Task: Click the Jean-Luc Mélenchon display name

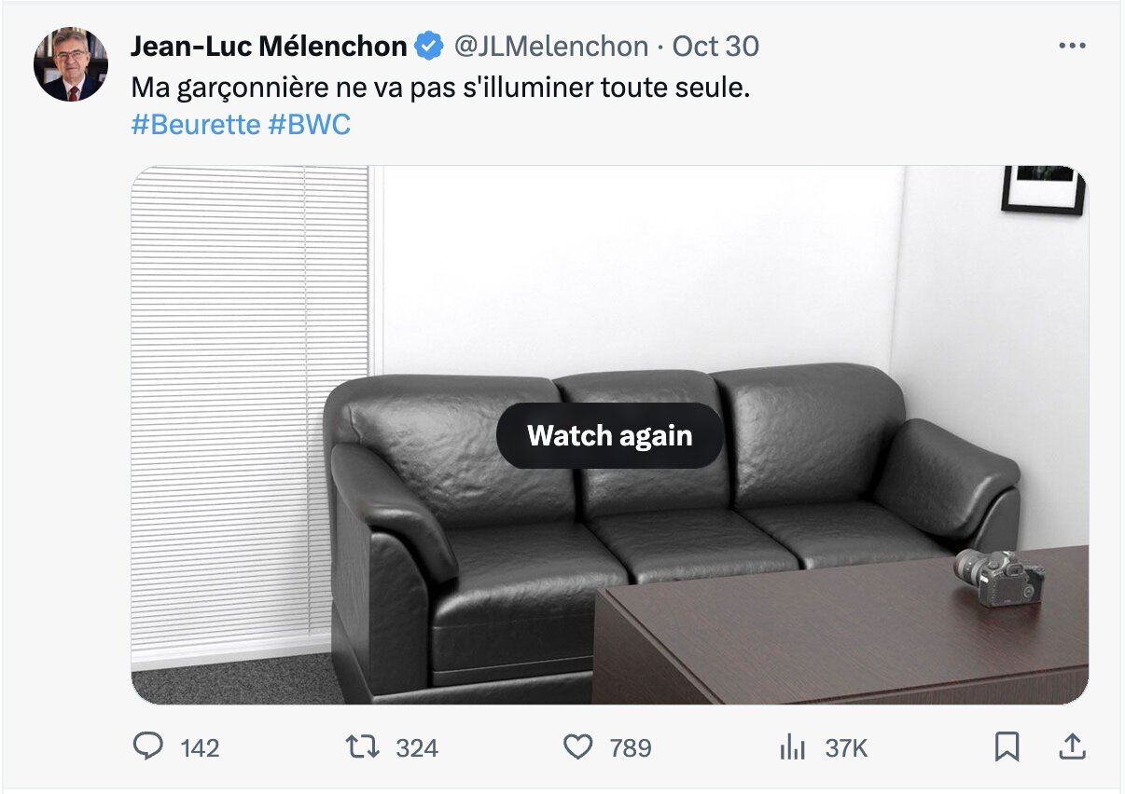Action: (x=269, y=46)
